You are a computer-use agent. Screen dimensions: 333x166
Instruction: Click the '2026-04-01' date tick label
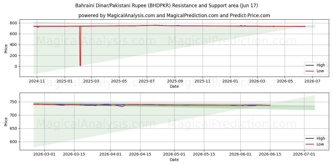(x=110, y=155)
